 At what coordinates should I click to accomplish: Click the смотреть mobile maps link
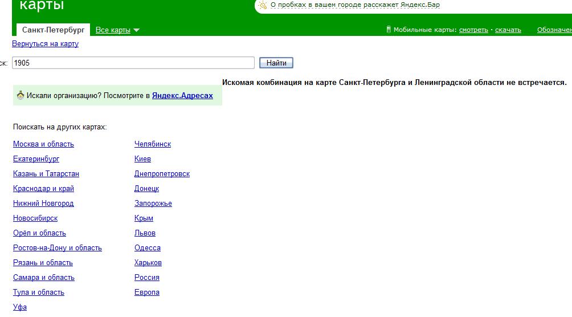point(473,30)
